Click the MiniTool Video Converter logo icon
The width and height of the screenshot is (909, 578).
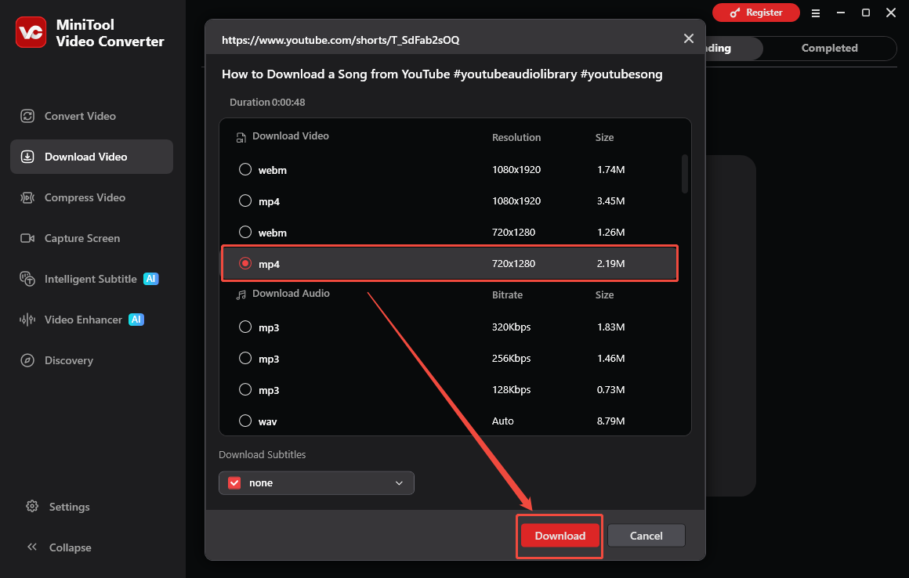31,32
